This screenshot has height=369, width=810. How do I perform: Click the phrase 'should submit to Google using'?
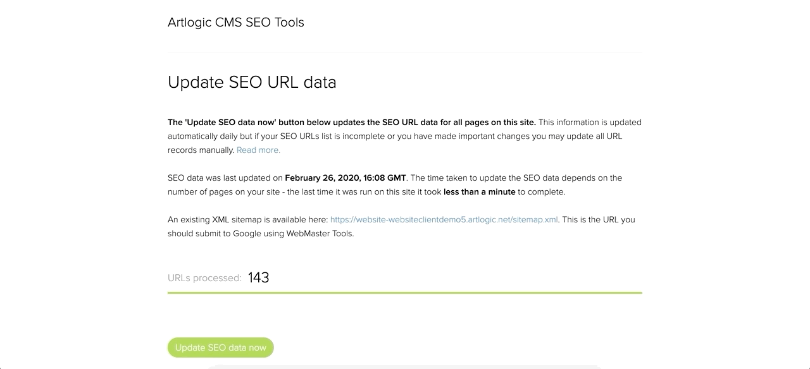(x=226, y=234)
